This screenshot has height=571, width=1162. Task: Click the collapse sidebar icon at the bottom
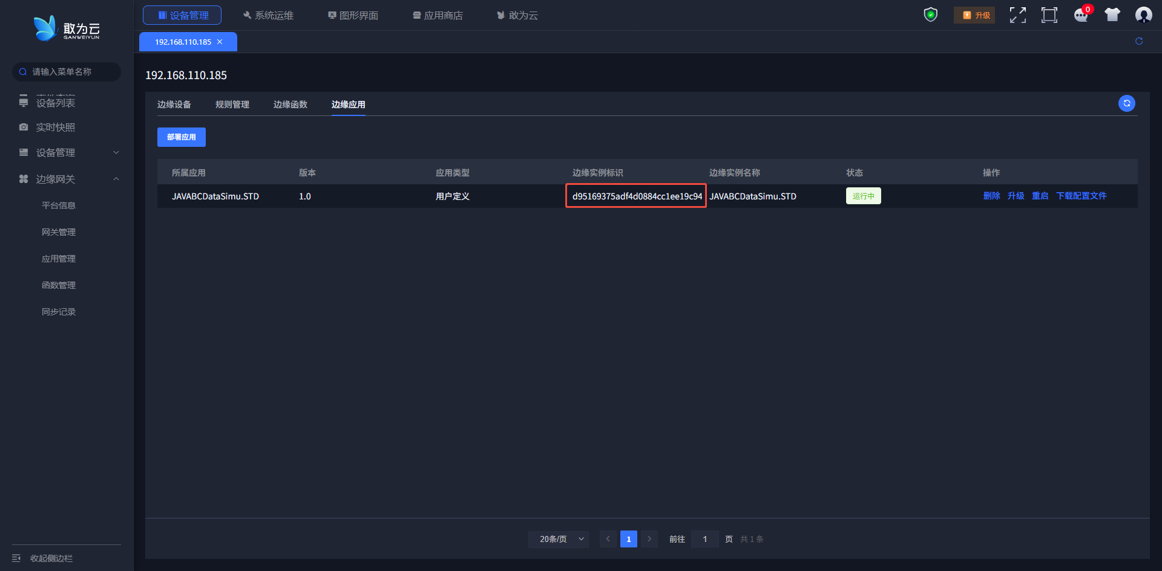click(x=16, y=558)
